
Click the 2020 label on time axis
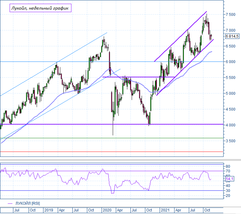pyautogui.click(x=107, y=210)
